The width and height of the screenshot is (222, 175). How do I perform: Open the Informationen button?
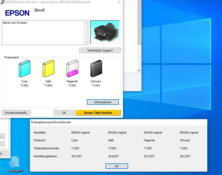coord(103,102)
